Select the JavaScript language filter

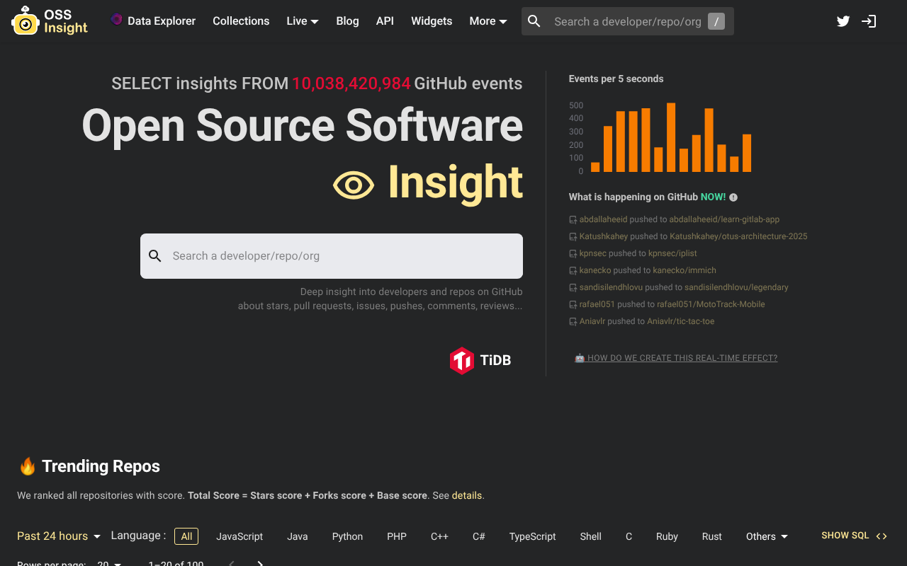point(239,536)
